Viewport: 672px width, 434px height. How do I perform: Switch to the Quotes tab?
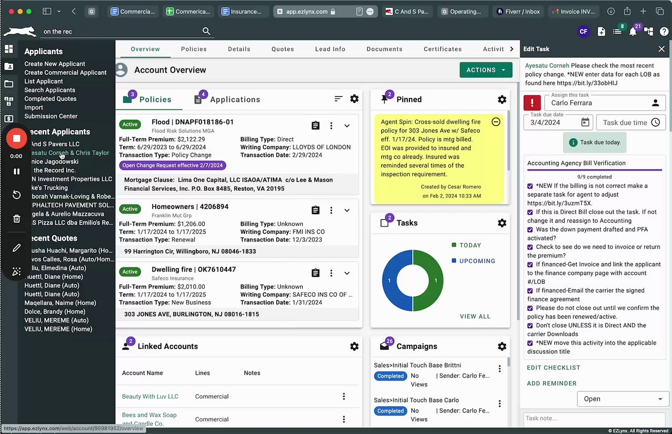pos(282,49)
